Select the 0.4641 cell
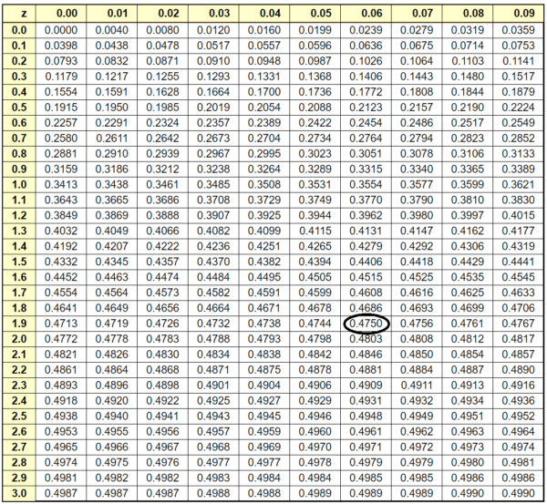This screenshot has height=504, width=547. tap(61, 308)
